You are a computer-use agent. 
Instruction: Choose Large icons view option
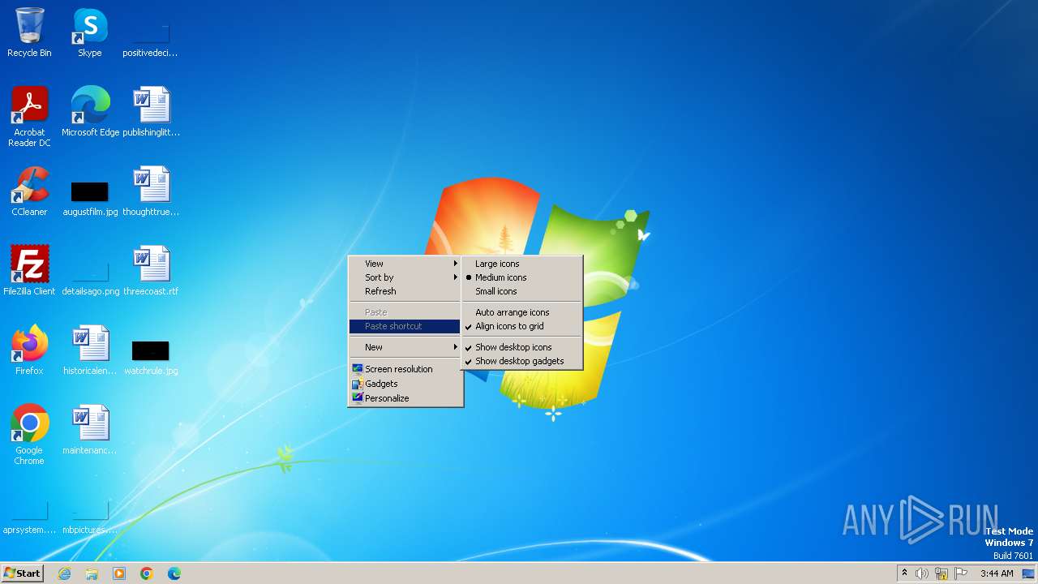point(521,264)
